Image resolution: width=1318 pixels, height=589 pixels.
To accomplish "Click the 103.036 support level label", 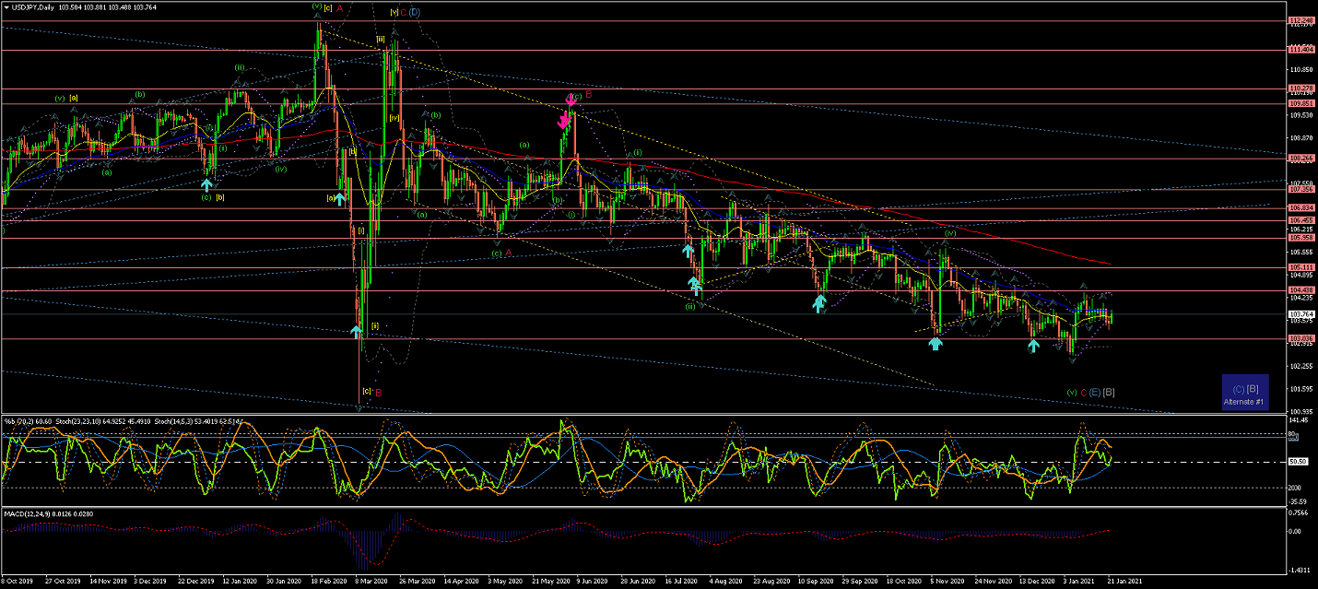I will pos(1300,339).
